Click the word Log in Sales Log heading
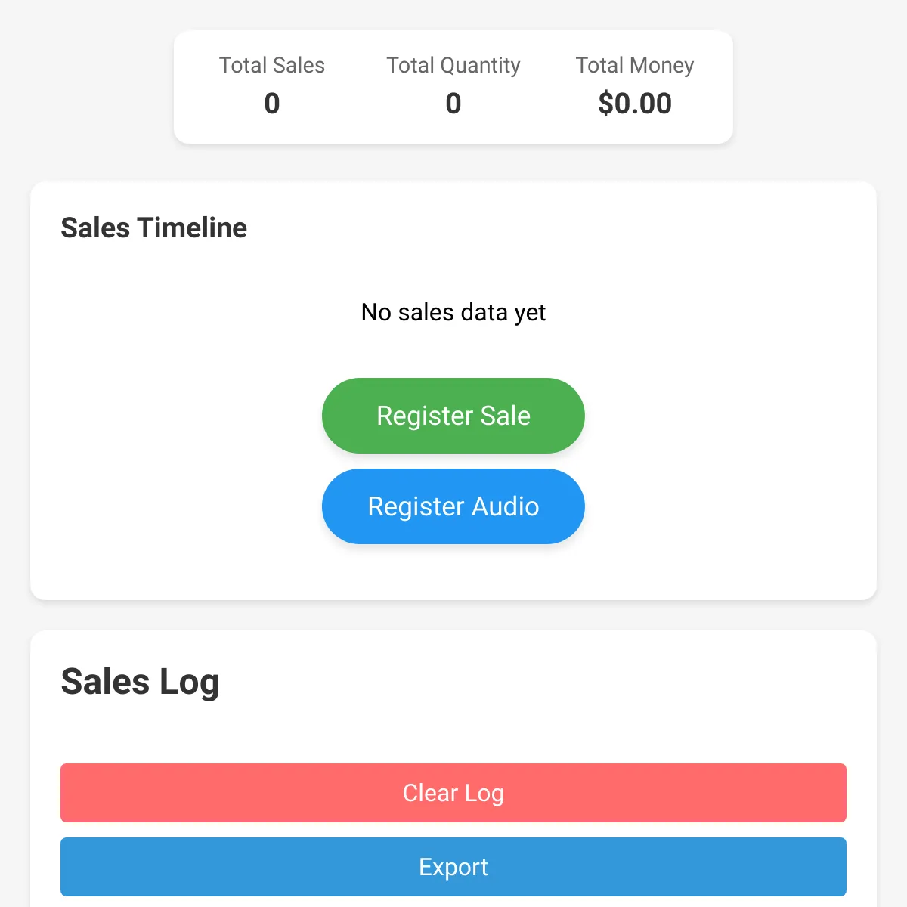The image size is (907, 907). pos(189,682)
